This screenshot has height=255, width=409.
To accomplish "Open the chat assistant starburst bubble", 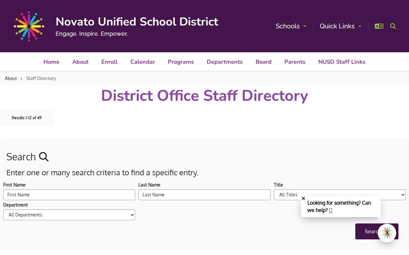I will 387,233.
